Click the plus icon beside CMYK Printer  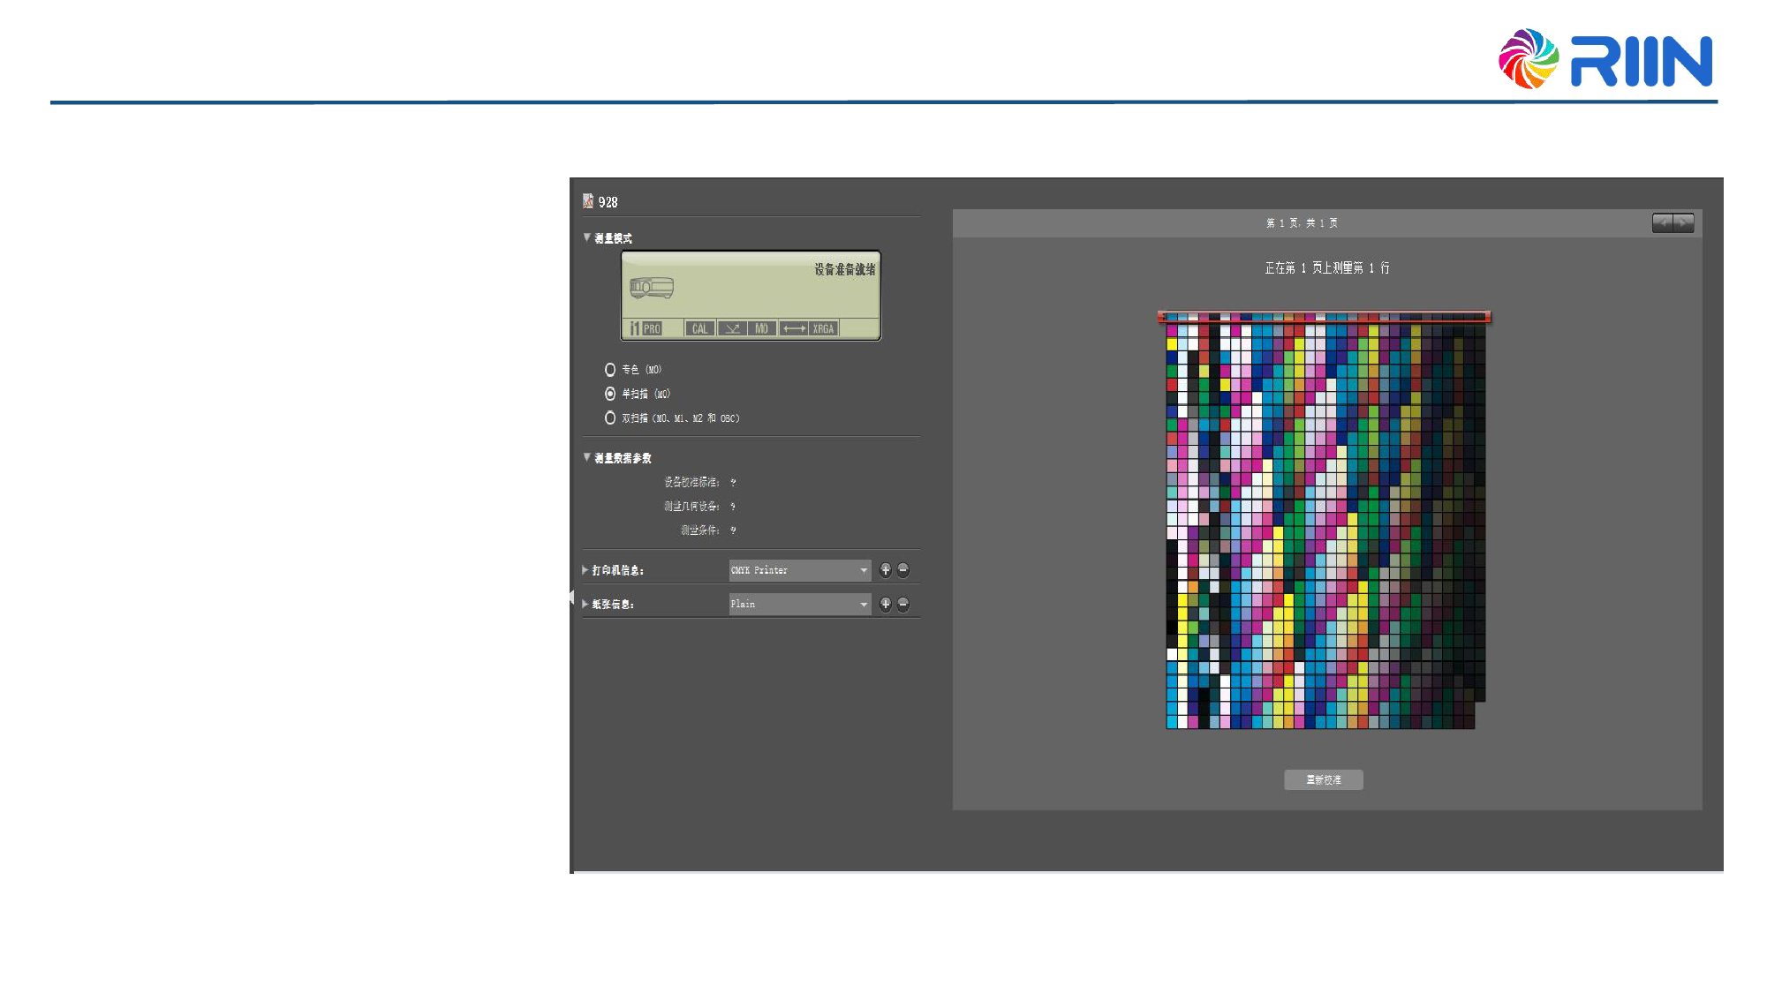click(885, 570)
